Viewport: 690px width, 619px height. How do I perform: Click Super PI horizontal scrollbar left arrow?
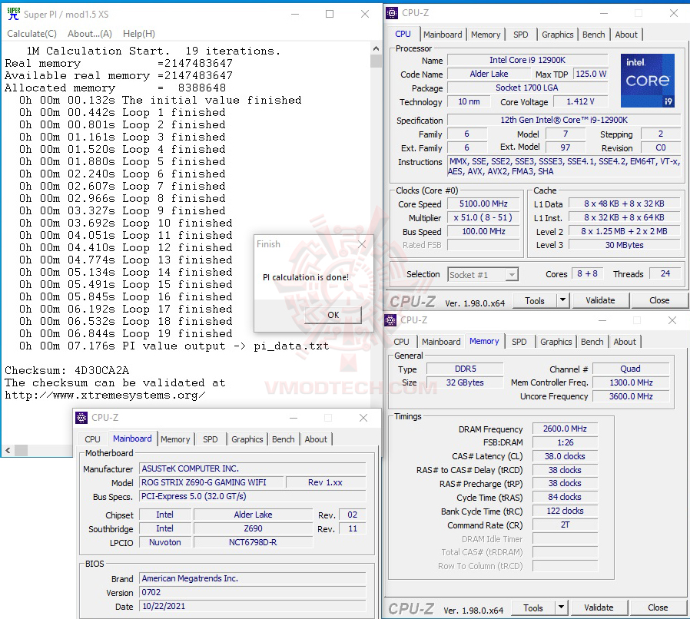pos(8,451)
